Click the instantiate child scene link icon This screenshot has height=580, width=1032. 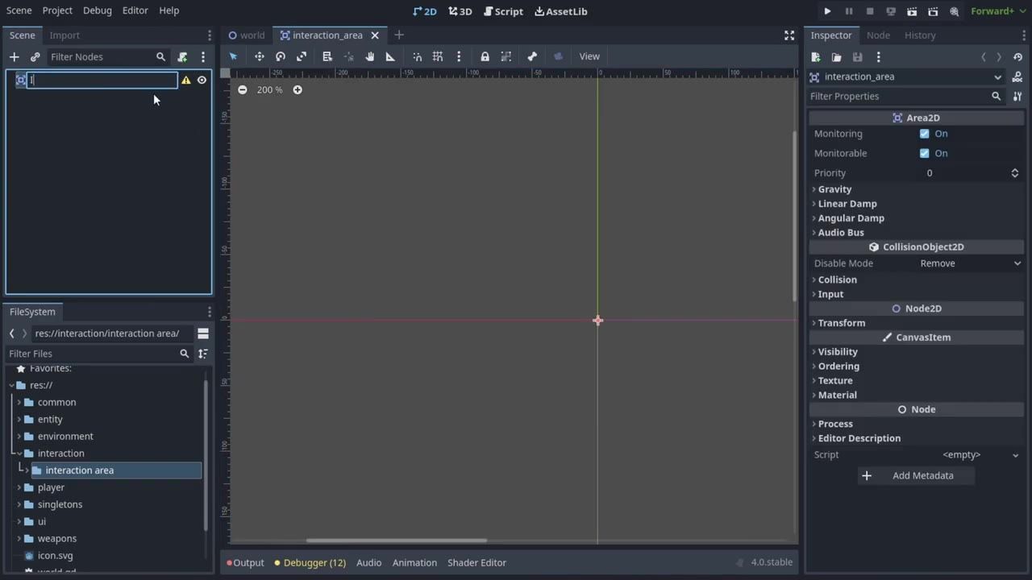pos(35,57)
